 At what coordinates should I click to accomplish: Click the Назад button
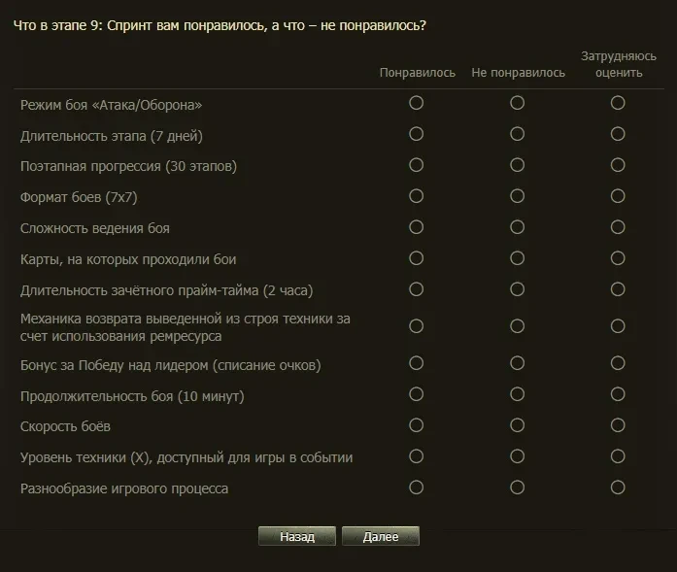297,536
